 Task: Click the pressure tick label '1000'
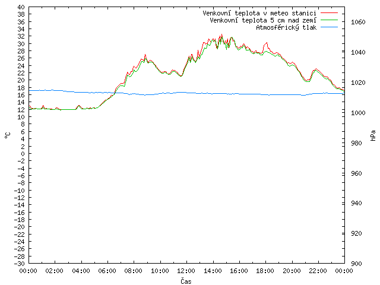(x=358, y=113)
